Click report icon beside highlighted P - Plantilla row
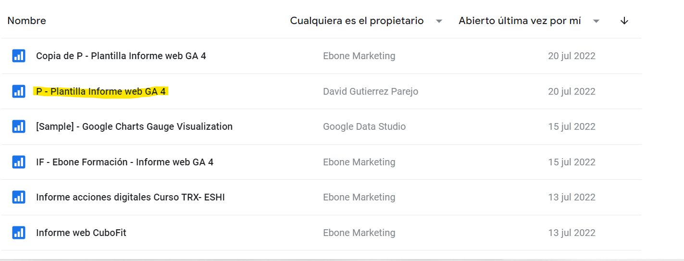The image size is (684, 261). pyautogui.click(x=19, y=91)
